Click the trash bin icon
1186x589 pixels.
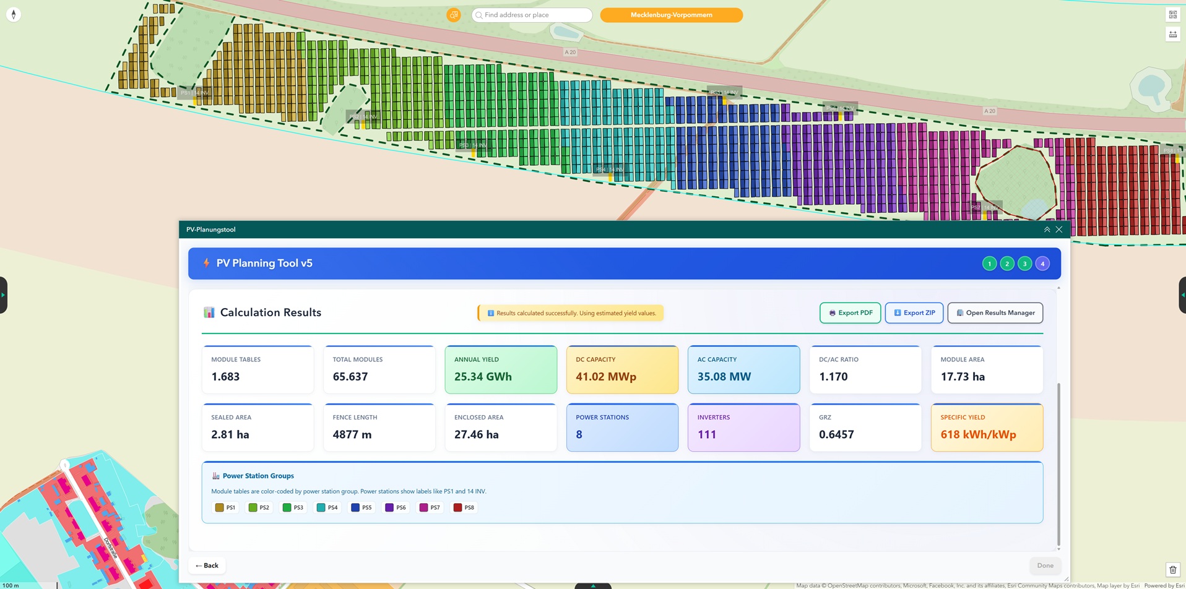(1172, 570)
